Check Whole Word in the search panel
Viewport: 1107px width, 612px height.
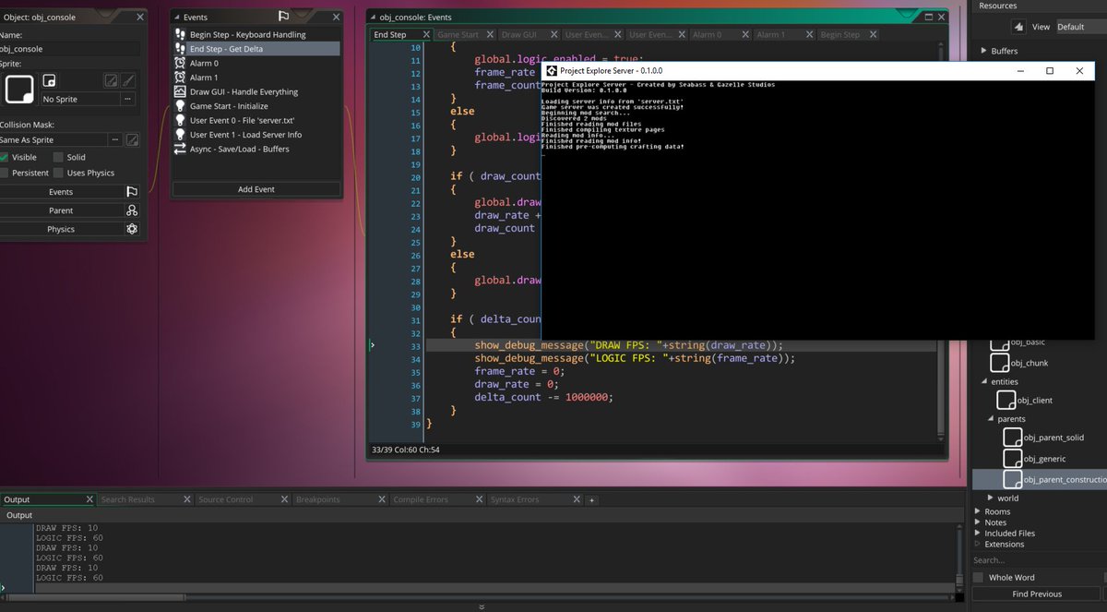click(x=978, y=577)
